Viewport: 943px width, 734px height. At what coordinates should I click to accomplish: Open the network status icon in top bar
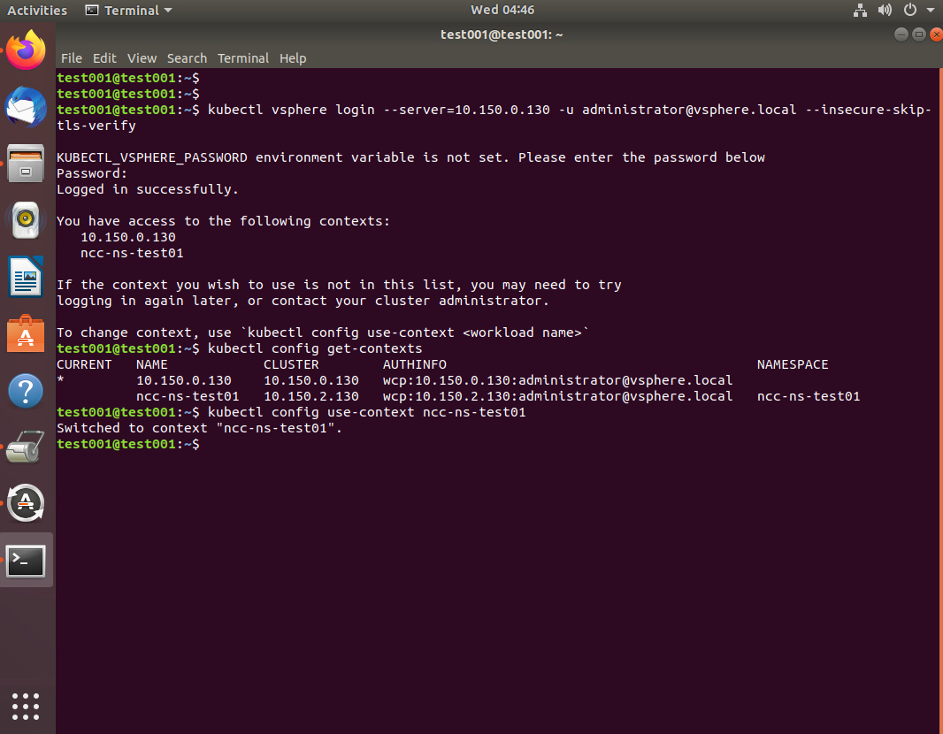click(860, 11)
